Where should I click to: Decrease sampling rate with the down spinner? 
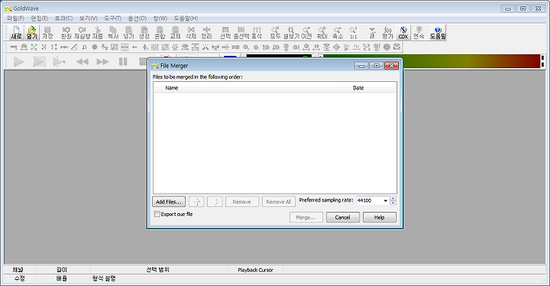click(x=393, y=203)
